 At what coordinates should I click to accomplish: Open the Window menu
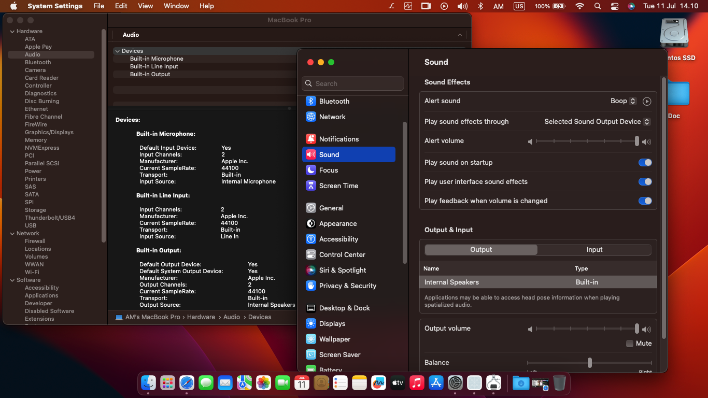(x=176, y=6)
